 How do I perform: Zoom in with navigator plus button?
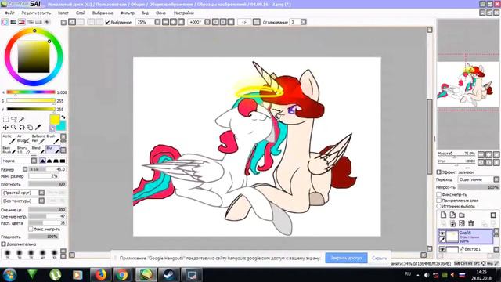pos(488,155)
